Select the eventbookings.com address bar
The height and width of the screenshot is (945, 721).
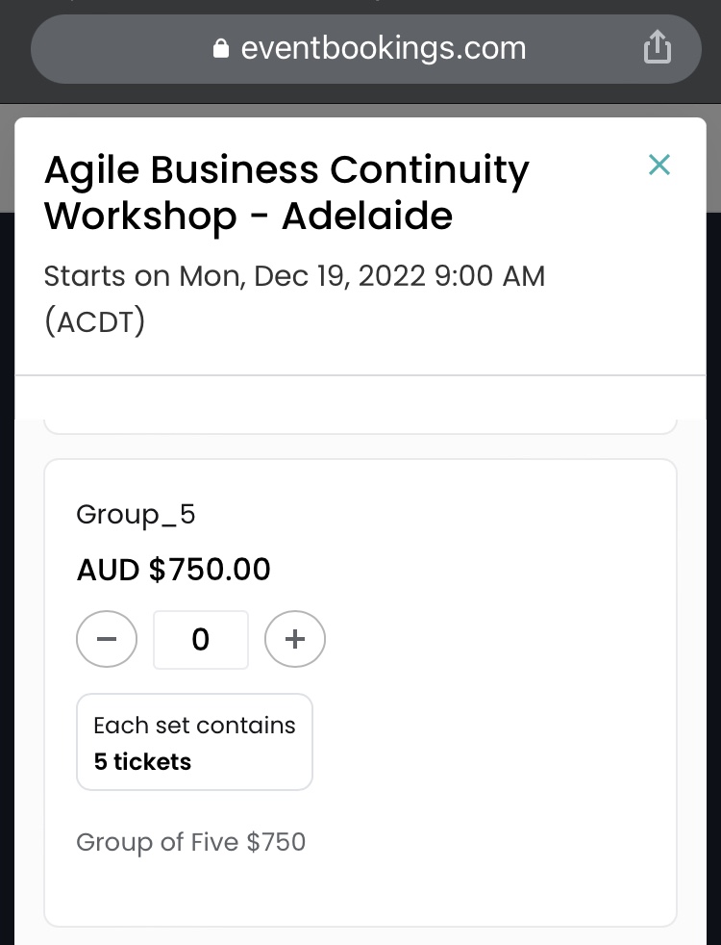tap(383, 48)
